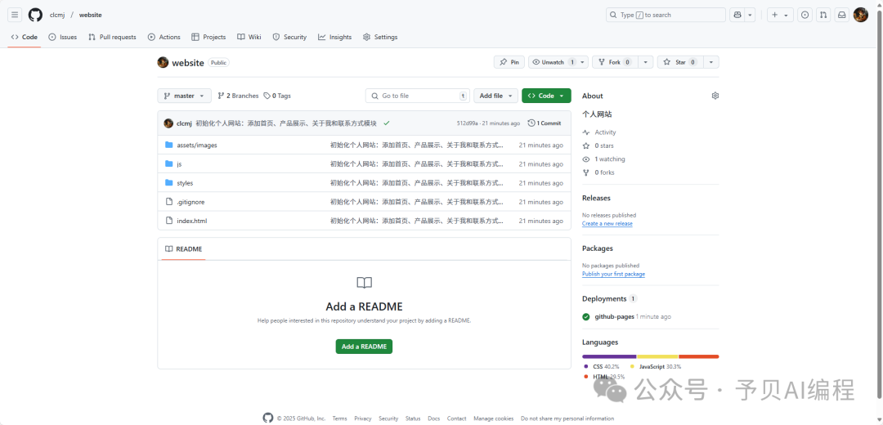Switch to the Issues tab
This screenshot has height=425, width=883.
[x=62, y=37]
